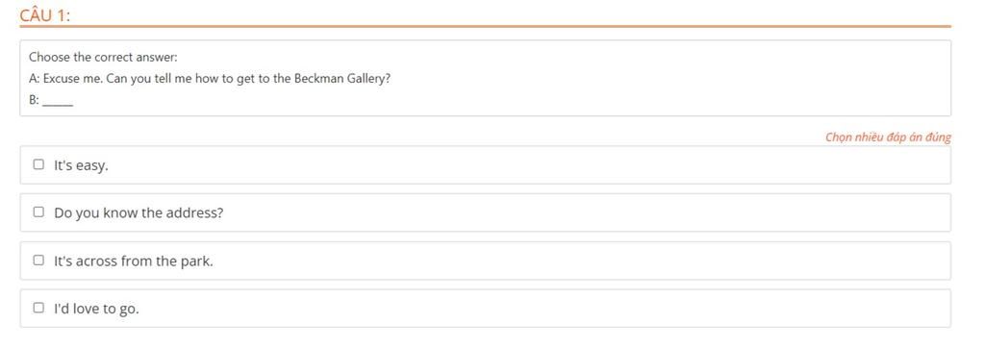985x348 pixels.
Task: Click the word "park" in the third option
Action: (196, 261)
